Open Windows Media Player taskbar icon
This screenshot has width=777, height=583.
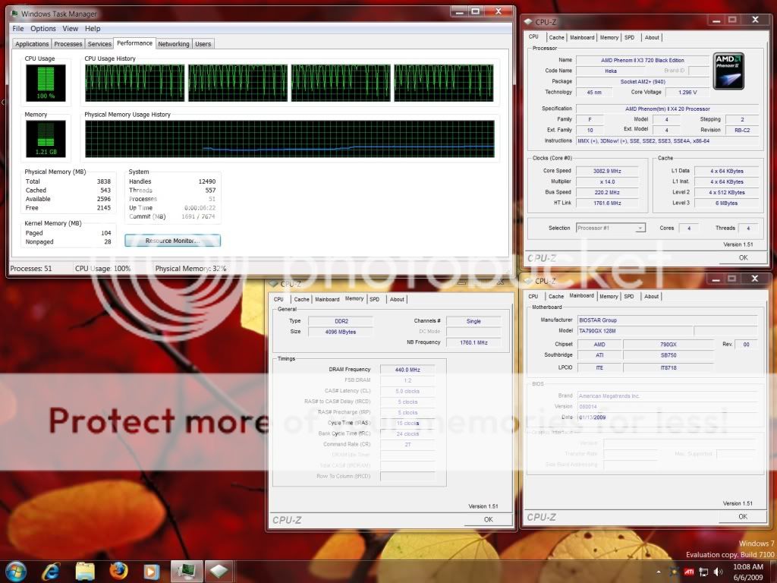151,570
